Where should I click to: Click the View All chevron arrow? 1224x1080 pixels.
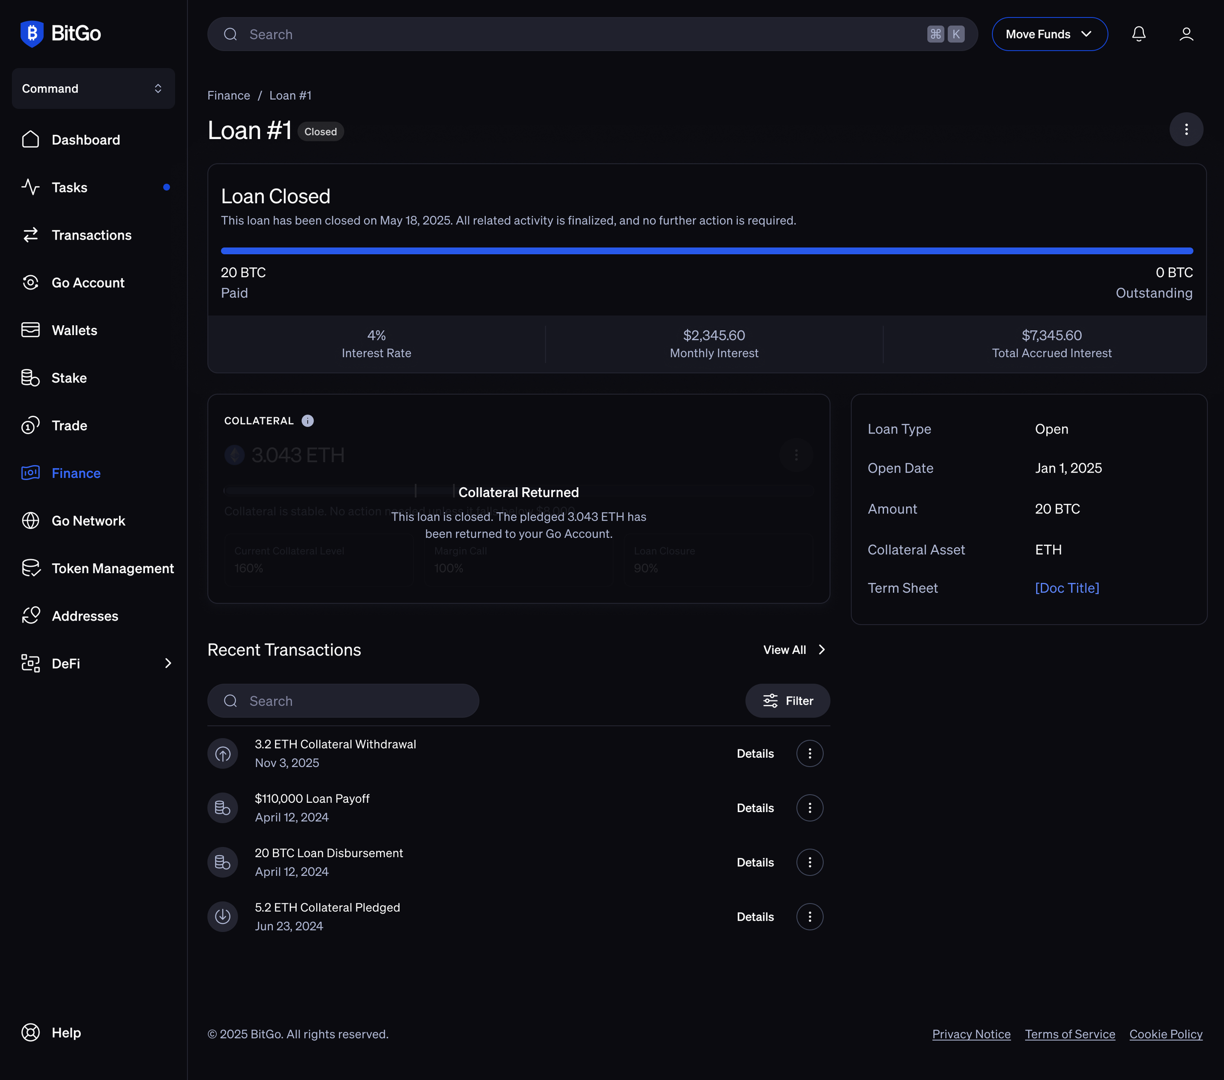822,649
